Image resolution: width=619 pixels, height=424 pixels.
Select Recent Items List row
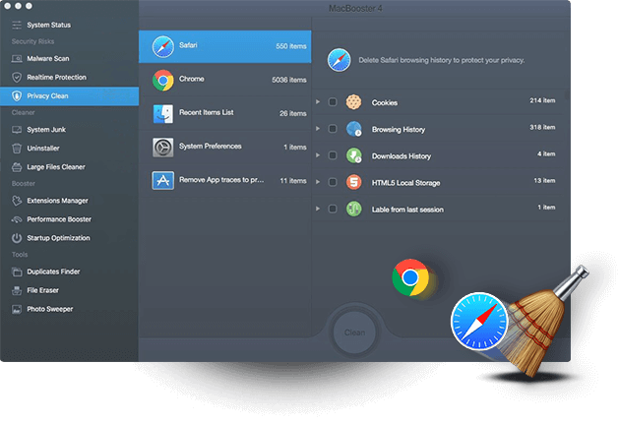tap(225, 114)
